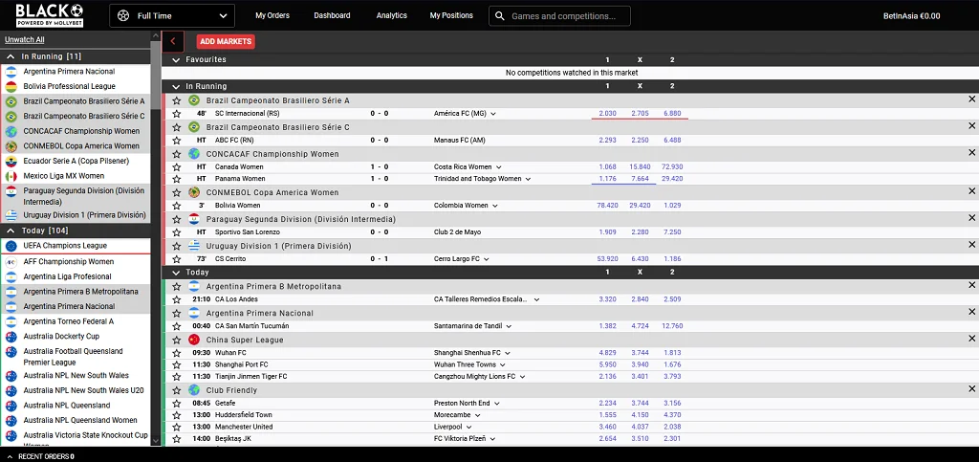Click the Games and competitions search field
The height and width of the screenshot is (462, 979).
pos(559,16)
